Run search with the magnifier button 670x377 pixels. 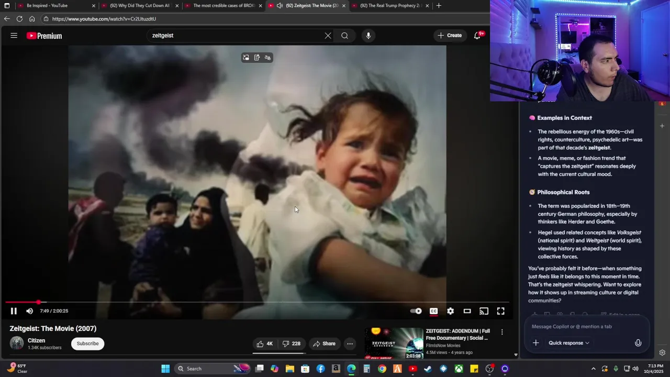click(344, 36)
